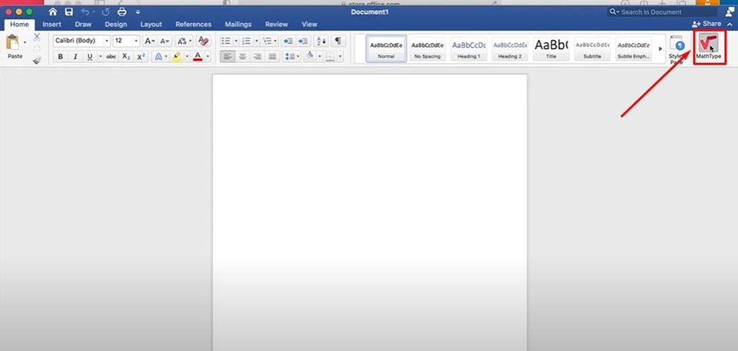Click the Save icon in title bar
Screen dimensions: 738x351
[69, 12]
